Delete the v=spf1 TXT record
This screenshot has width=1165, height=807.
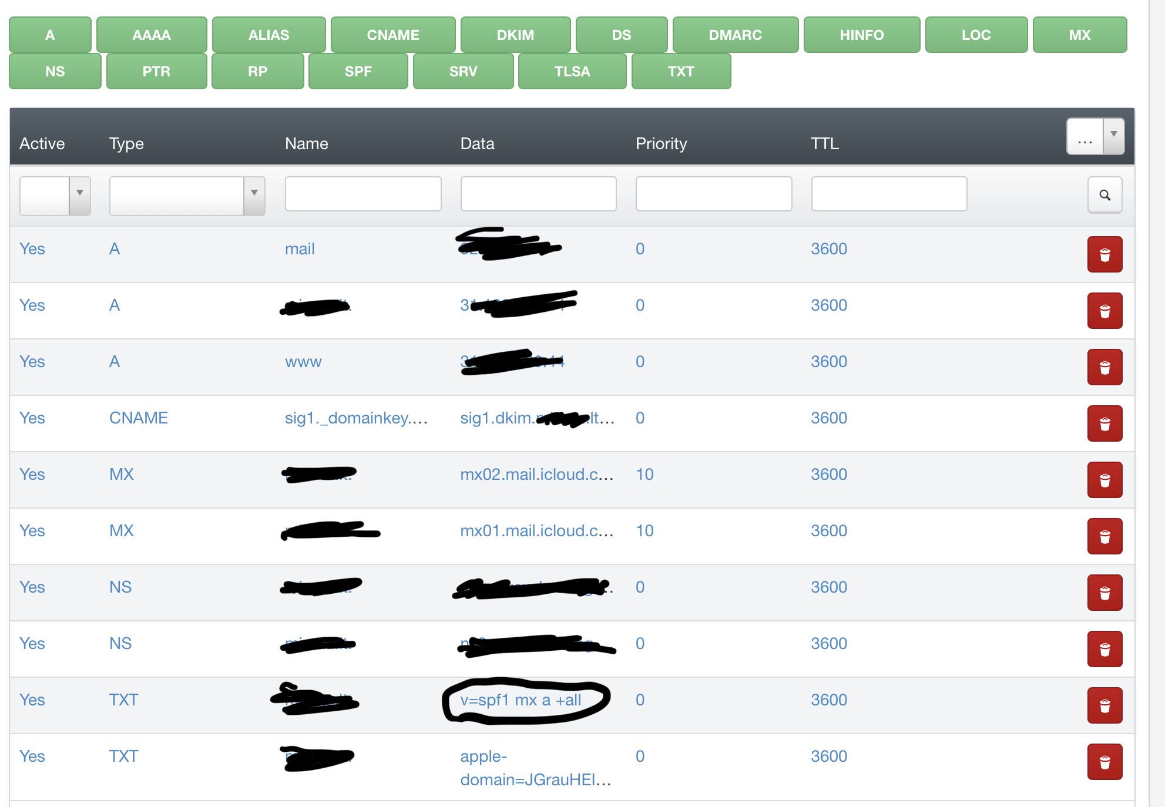pyautogui.click(x=1104, y=705)
